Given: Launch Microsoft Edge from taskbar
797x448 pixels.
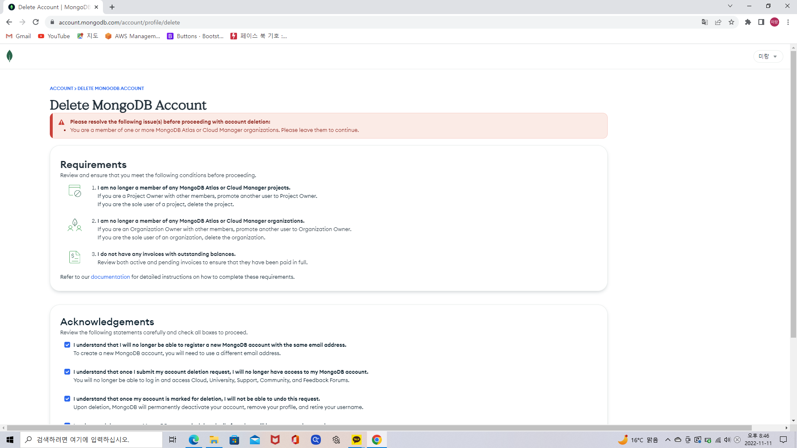Looking at the screenshot, I should coord(194,440).
